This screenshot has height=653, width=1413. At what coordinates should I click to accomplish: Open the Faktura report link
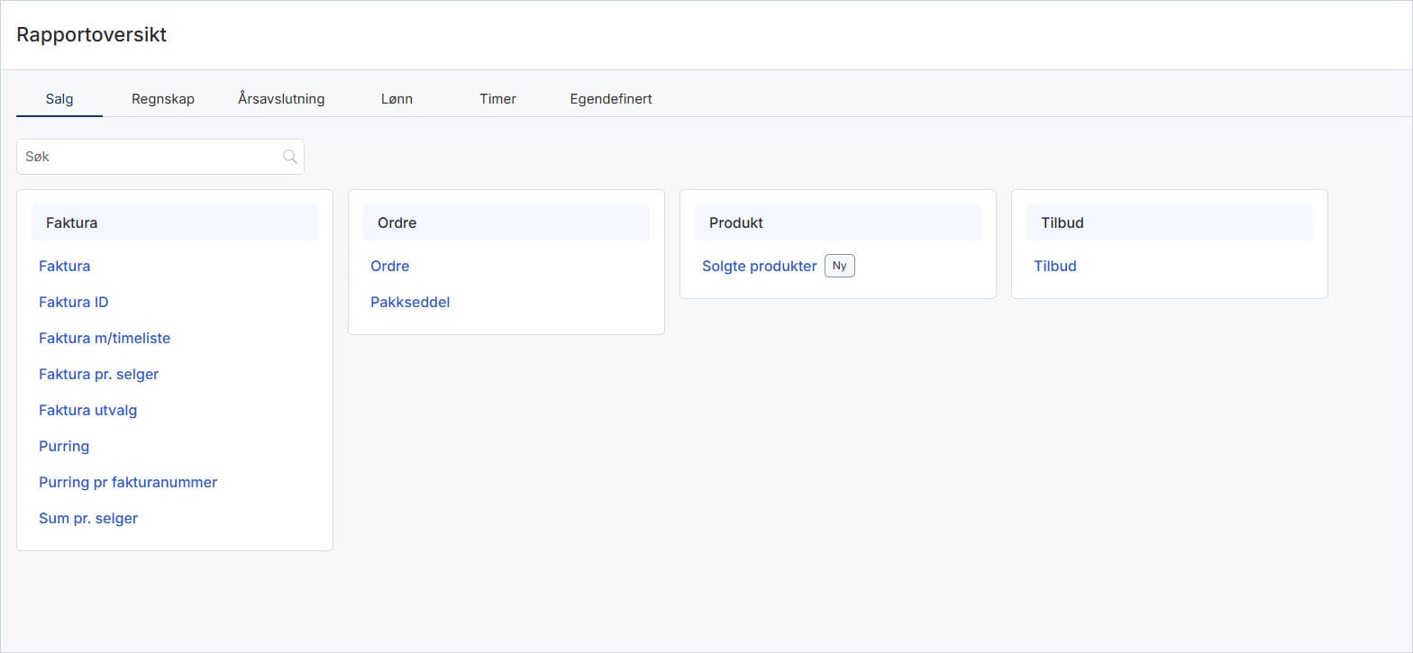pyautogui.click(x=65, y=267)
